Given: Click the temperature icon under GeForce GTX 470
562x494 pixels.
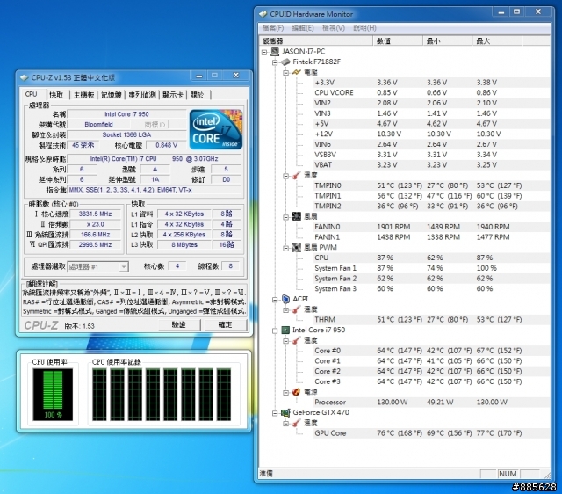Looking at the screenshot, I should click(296, 423).
